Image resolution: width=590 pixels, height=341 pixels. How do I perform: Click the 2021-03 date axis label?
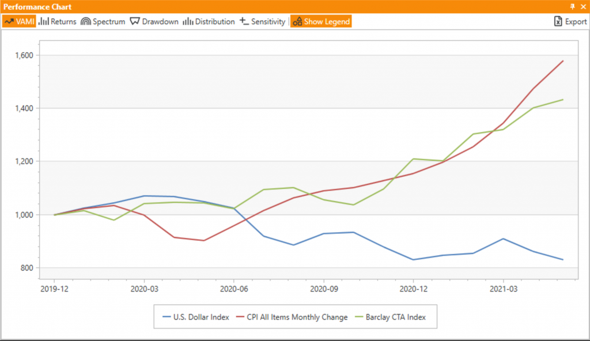click(x=504, y=288)
